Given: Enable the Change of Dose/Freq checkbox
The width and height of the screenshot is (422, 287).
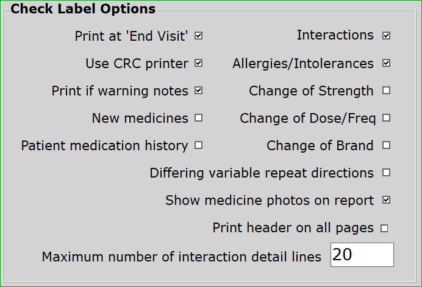Looking at the screenshot, I should coord(387,118).
